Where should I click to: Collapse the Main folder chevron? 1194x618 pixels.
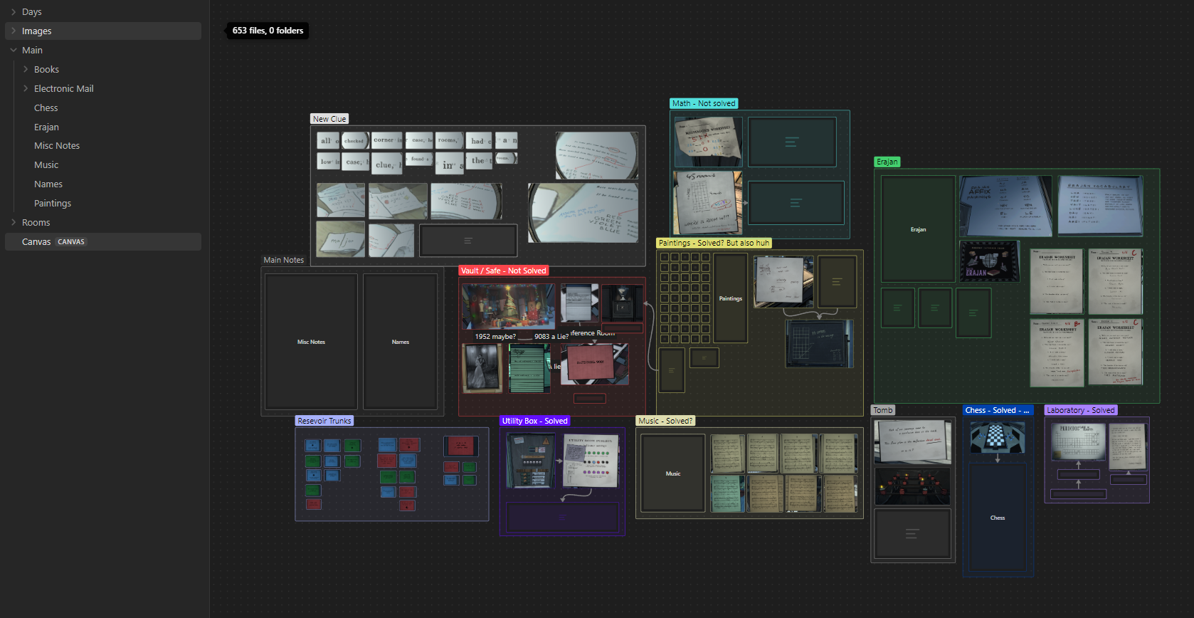tap(14, 51)
